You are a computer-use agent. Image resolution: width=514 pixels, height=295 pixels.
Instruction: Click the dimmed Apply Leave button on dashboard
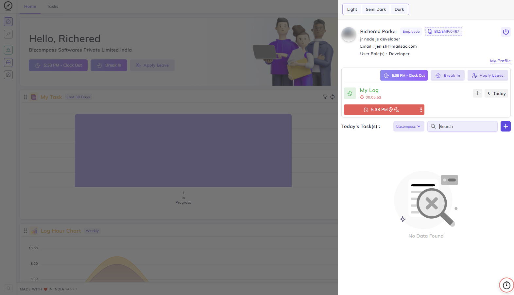pos(152,65)
